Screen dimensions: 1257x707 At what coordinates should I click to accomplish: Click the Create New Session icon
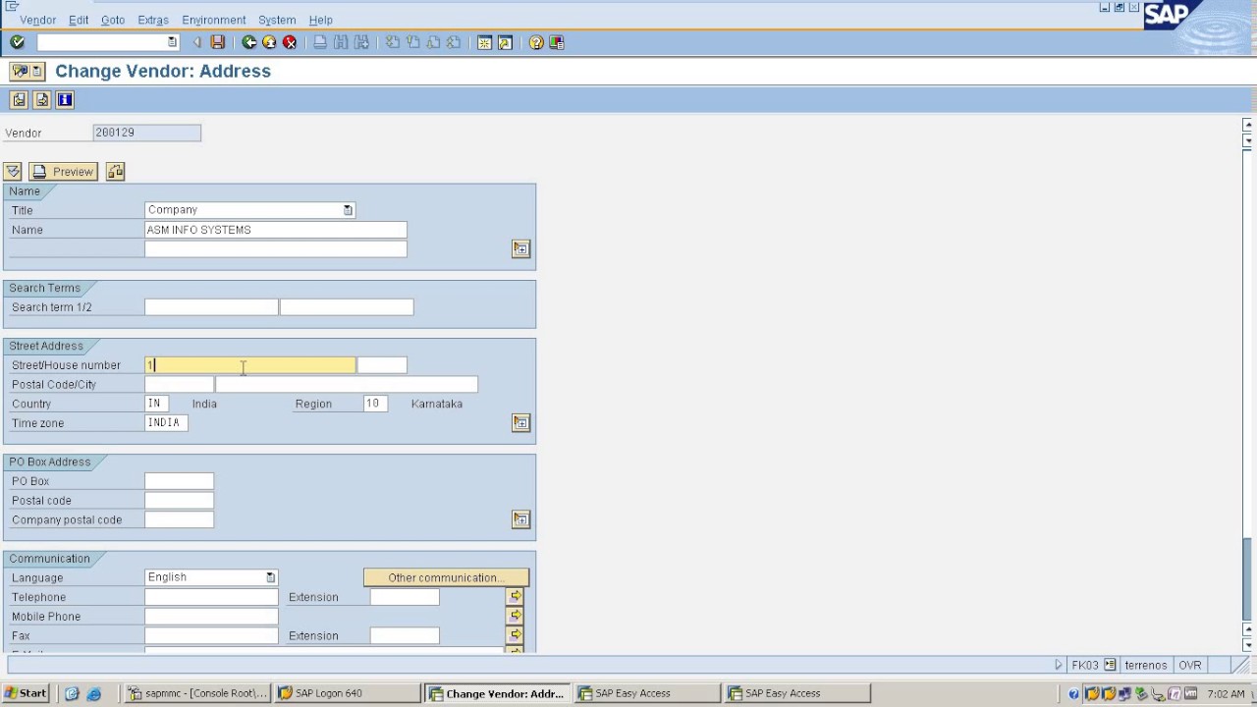point(484,42)
